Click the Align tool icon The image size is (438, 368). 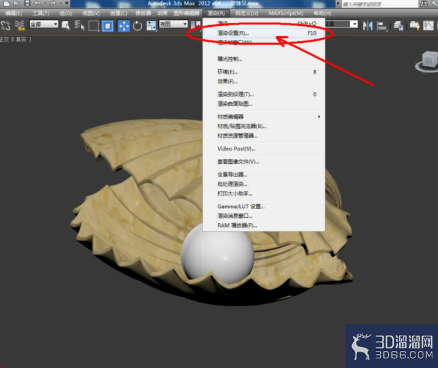382,26
